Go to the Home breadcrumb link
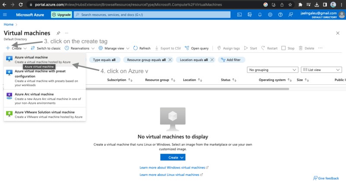 9,24
